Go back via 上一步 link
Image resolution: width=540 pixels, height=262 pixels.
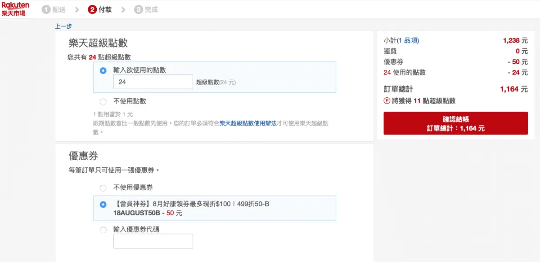63,26
